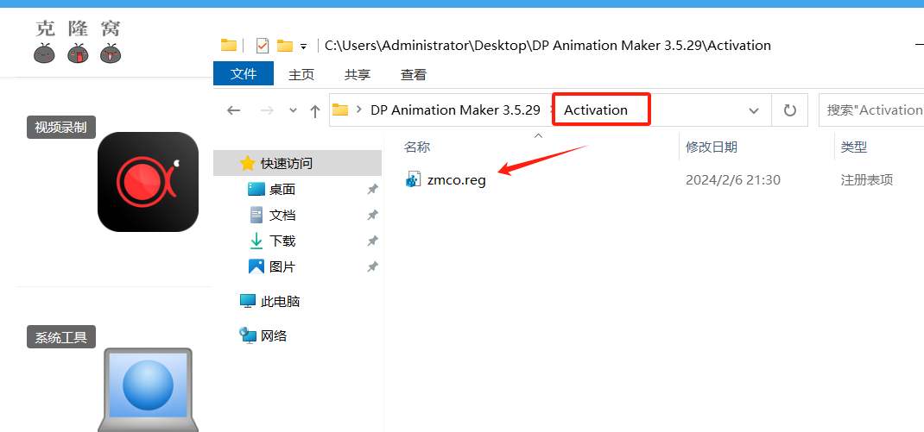The image size is (924, 432).
Task: Switch to the 共享 tab
Action: coord(358,75)
